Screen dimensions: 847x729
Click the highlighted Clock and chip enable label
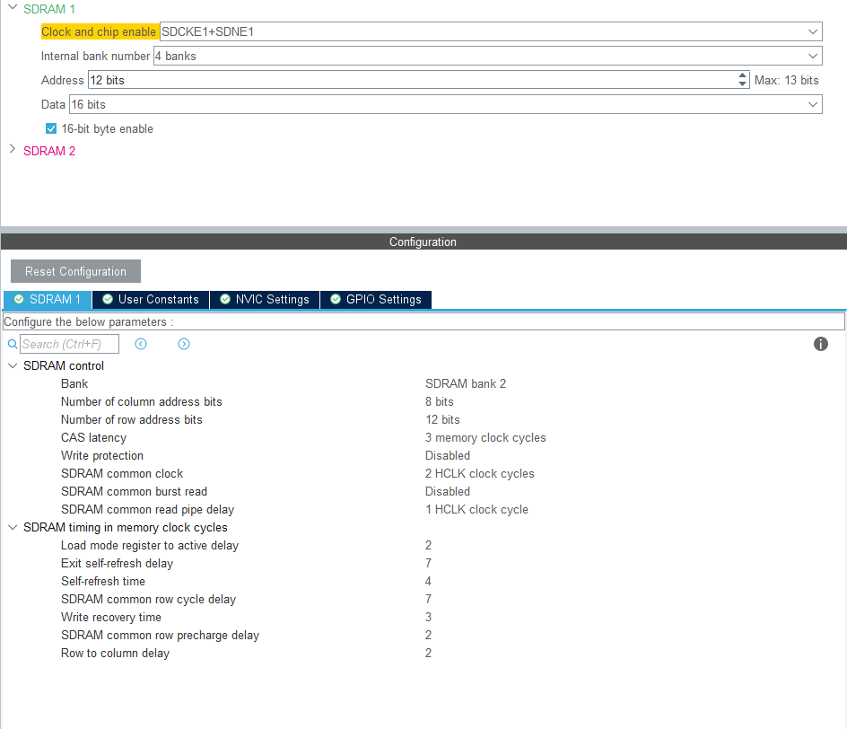99,31
